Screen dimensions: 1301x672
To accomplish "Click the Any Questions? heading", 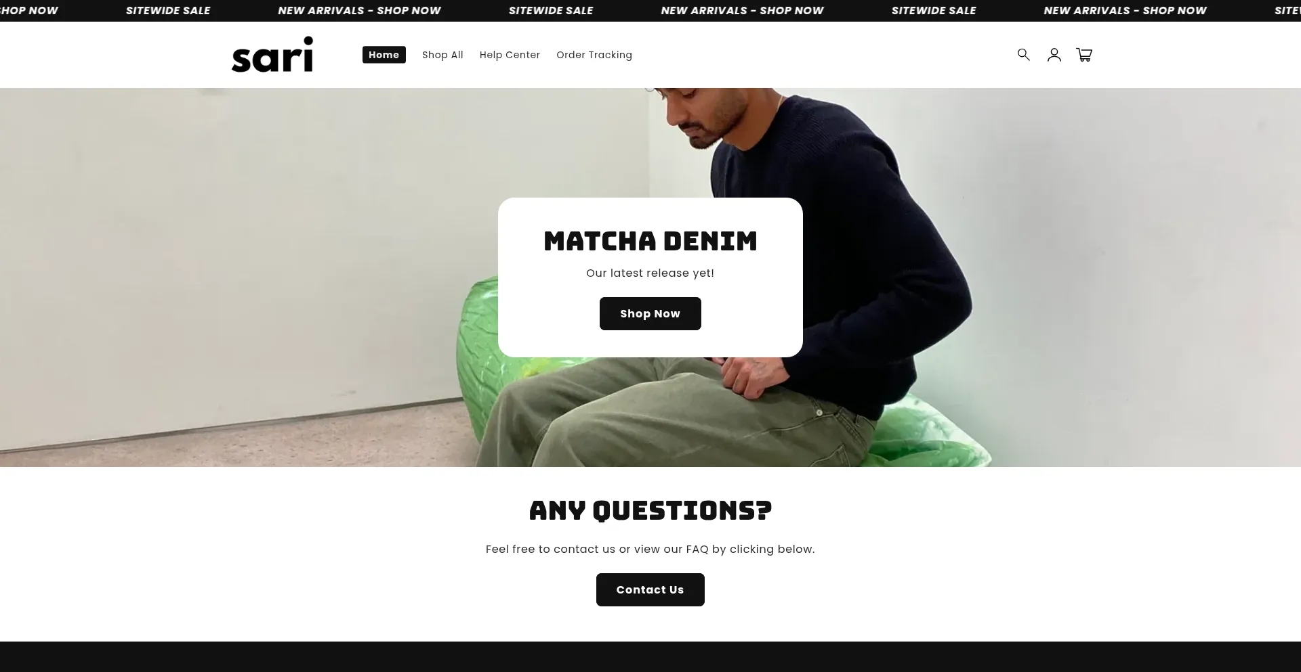I will tap(650, 510).
